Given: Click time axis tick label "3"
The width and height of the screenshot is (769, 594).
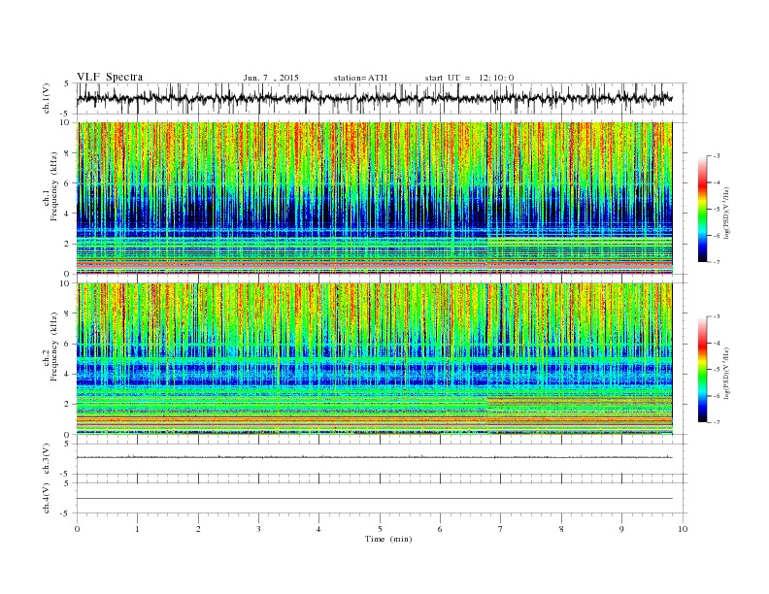Looking at the screenshot, I should tap(258, 529).
